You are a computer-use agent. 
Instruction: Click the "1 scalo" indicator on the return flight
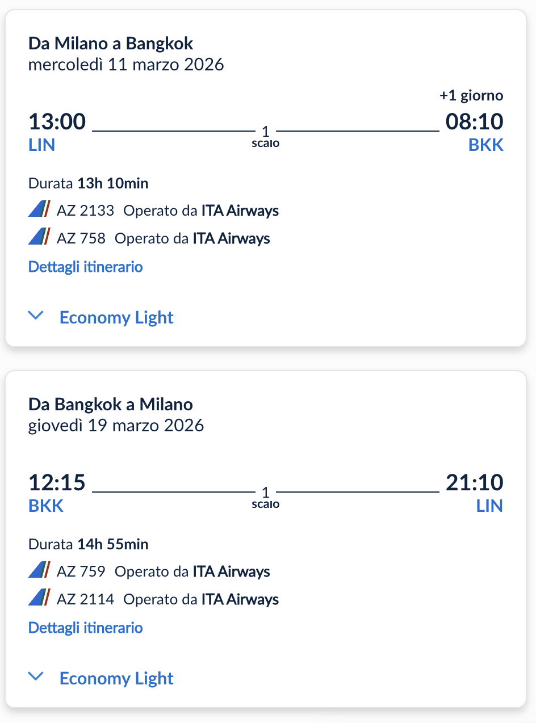point(266,498)
